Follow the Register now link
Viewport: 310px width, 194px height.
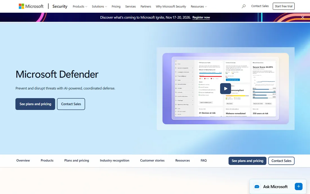tap(201, 17)
